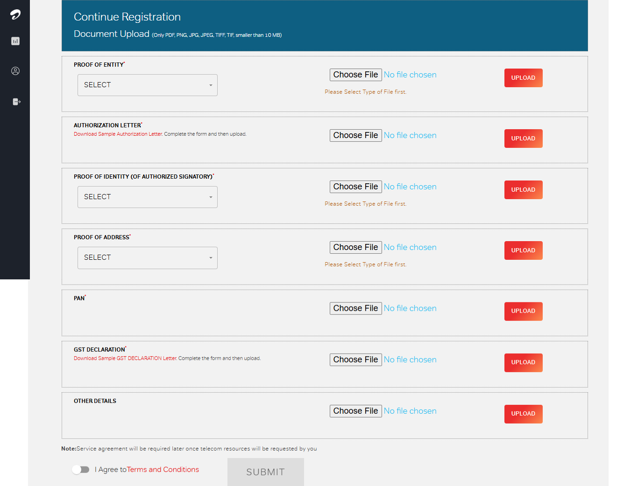
Task: Choose File under Other Details
Action: [355, 410]
